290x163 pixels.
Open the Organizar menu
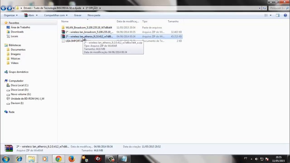pos(11,15)
